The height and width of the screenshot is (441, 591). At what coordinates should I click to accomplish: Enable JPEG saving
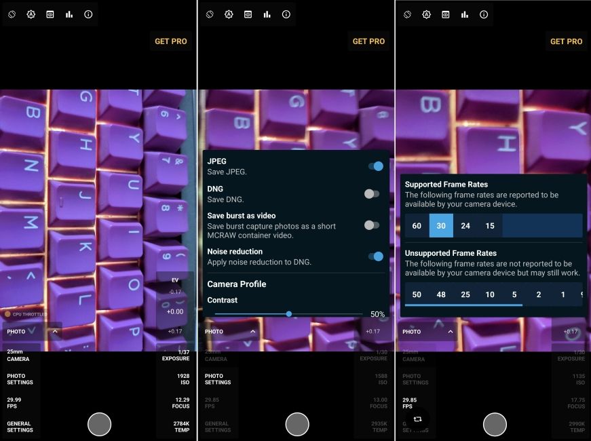375,166
